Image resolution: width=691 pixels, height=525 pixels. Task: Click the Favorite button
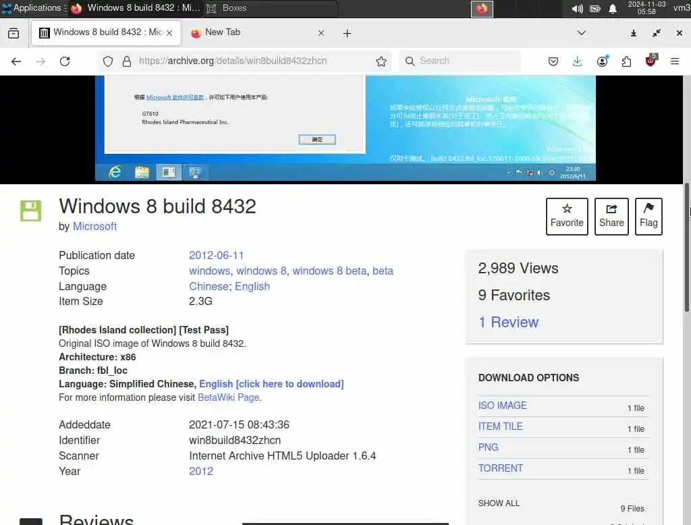567,217
